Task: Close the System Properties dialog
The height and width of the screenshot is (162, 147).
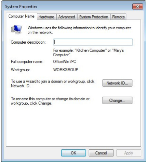Action: click(137, 6)
